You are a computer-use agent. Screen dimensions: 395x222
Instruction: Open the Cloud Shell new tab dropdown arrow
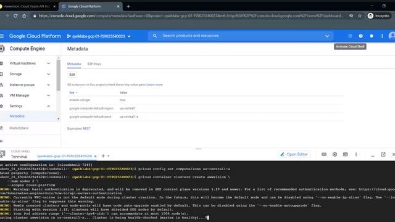pos(109,156)
